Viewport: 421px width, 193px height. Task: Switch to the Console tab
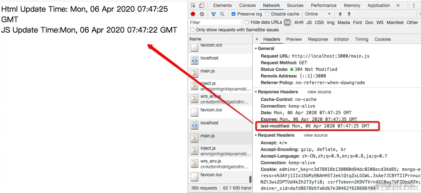pos(247,5)
